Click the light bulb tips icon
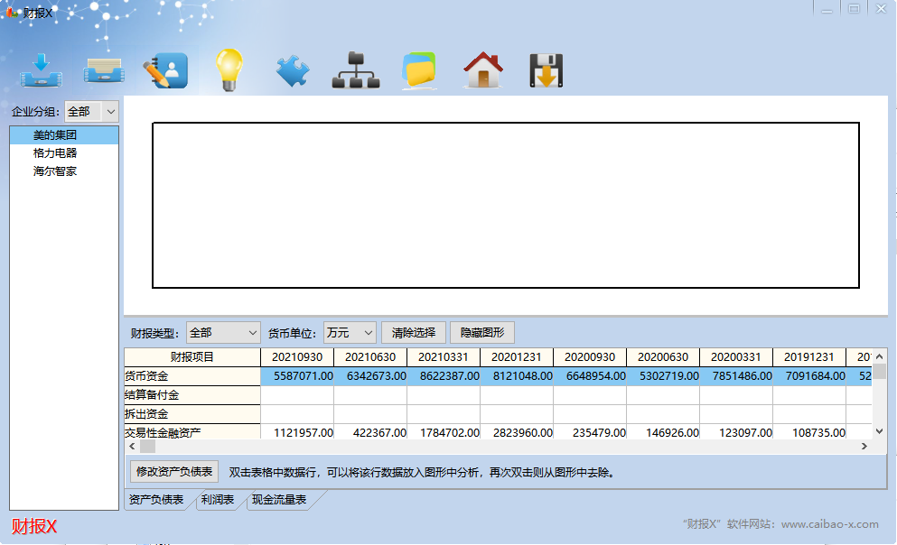 (229, 69)
